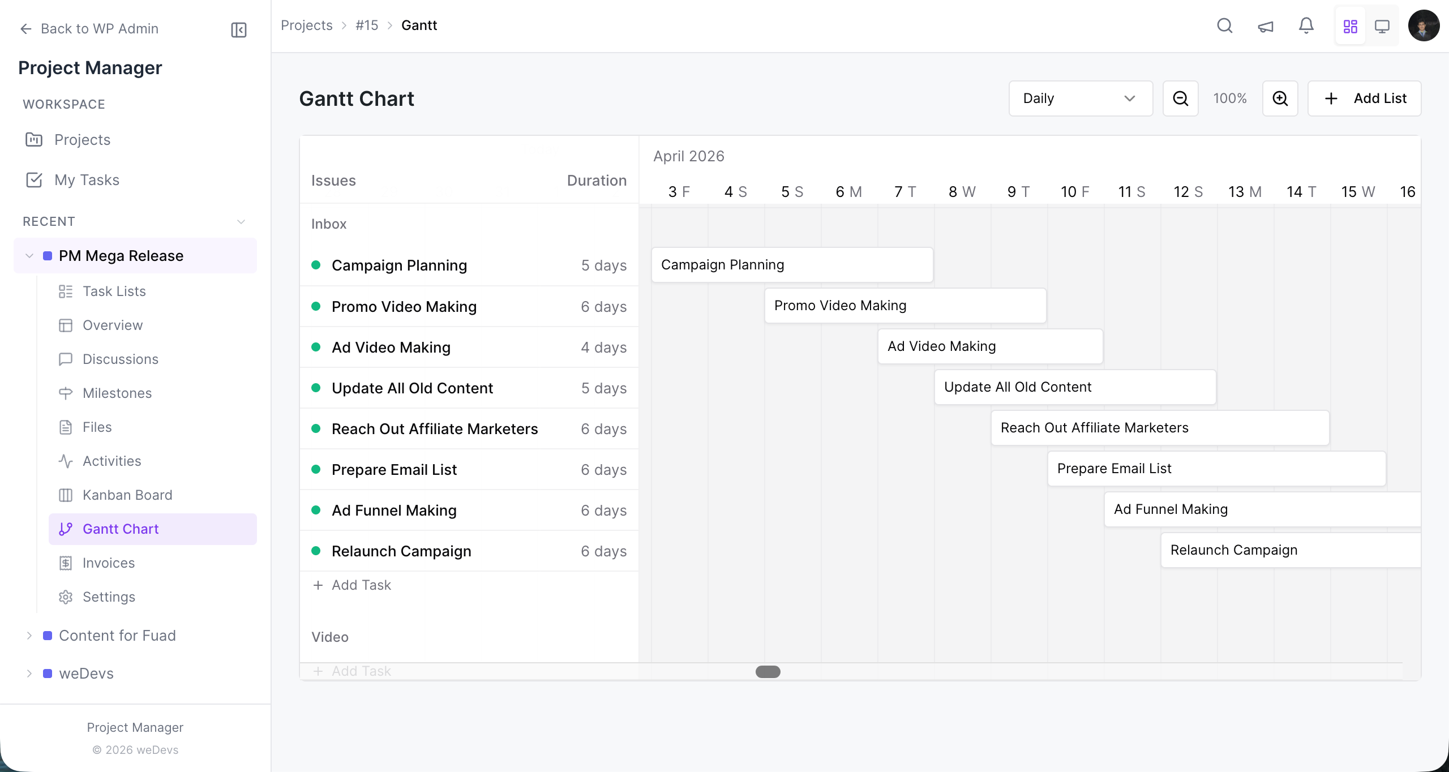This screenshot has height=772, width=1449.
Task: Click the Add List button
Action: (x=1364, y=98)
